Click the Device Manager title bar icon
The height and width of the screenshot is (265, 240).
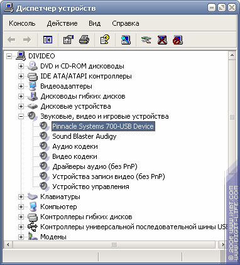9,8
